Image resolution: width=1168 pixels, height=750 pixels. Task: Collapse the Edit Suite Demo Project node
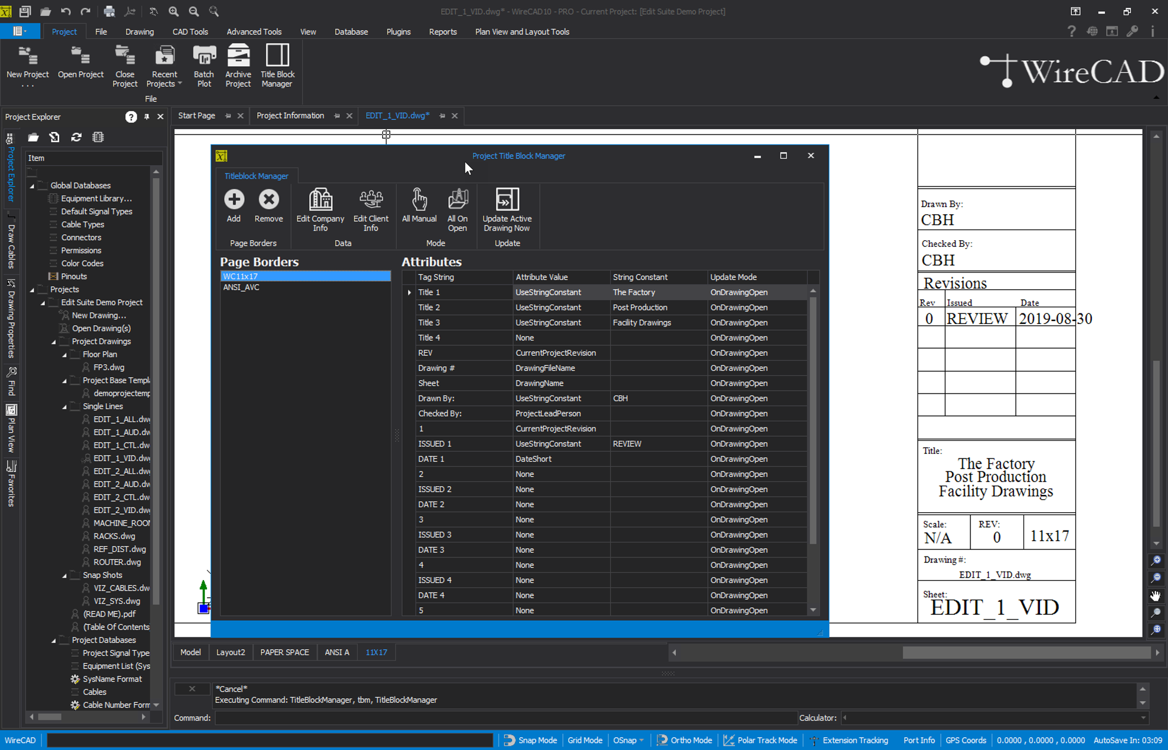tap(43, 302)
